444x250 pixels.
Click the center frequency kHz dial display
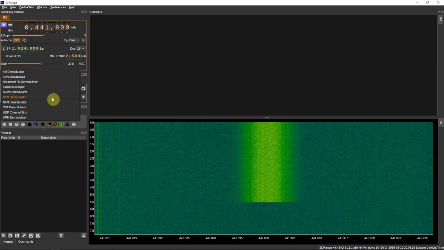(x=47, y=27)
